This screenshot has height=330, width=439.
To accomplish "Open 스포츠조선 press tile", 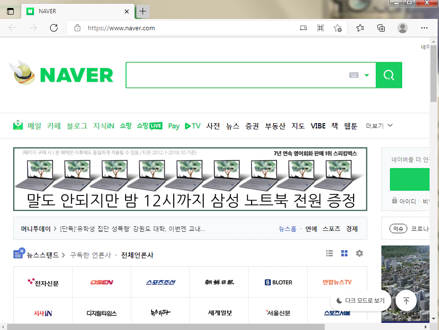I will point(160,282).
